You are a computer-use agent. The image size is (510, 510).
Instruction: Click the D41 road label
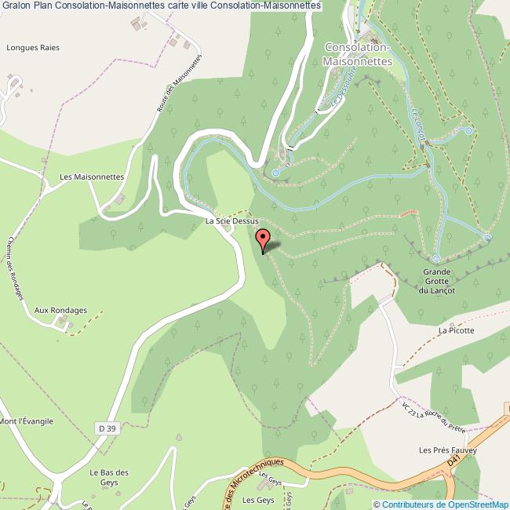(x=453, y=461)
